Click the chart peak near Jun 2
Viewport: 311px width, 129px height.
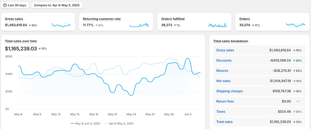(187, 58)
